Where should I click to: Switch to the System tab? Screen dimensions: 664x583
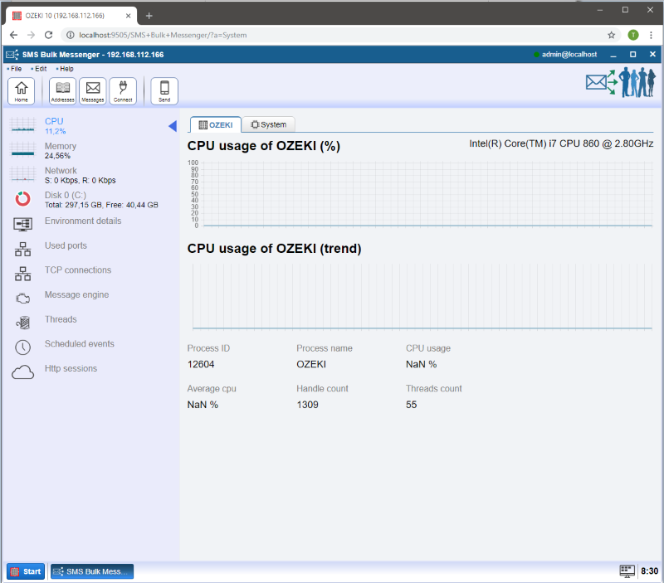(268, 124)
